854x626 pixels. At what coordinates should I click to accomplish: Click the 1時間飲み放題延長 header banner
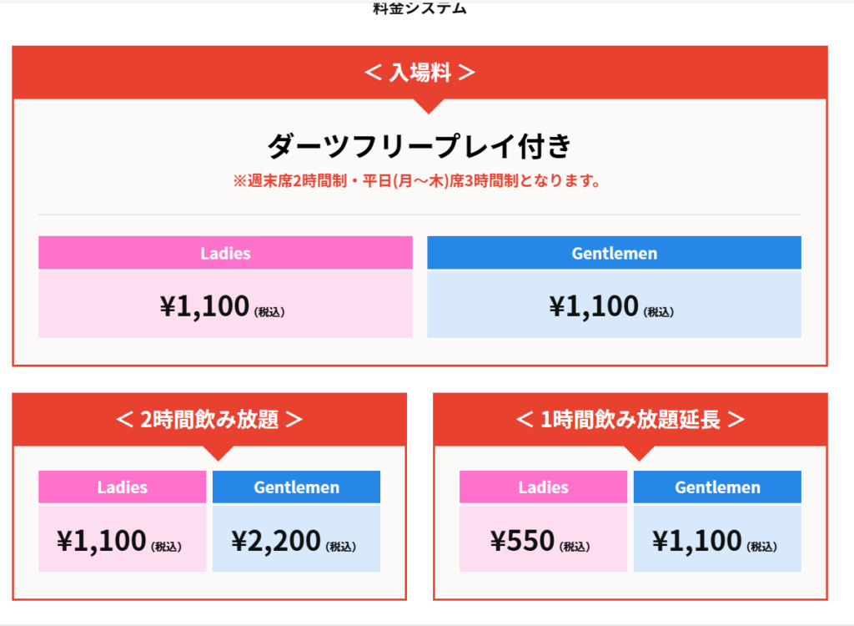point(630,419)
